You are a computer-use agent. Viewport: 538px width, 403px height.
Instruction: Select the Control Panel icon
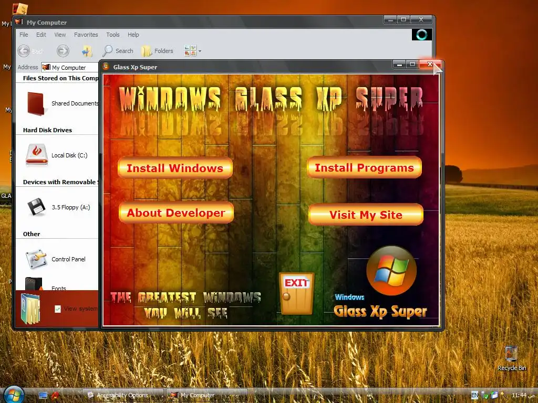[x=36, y=259]
